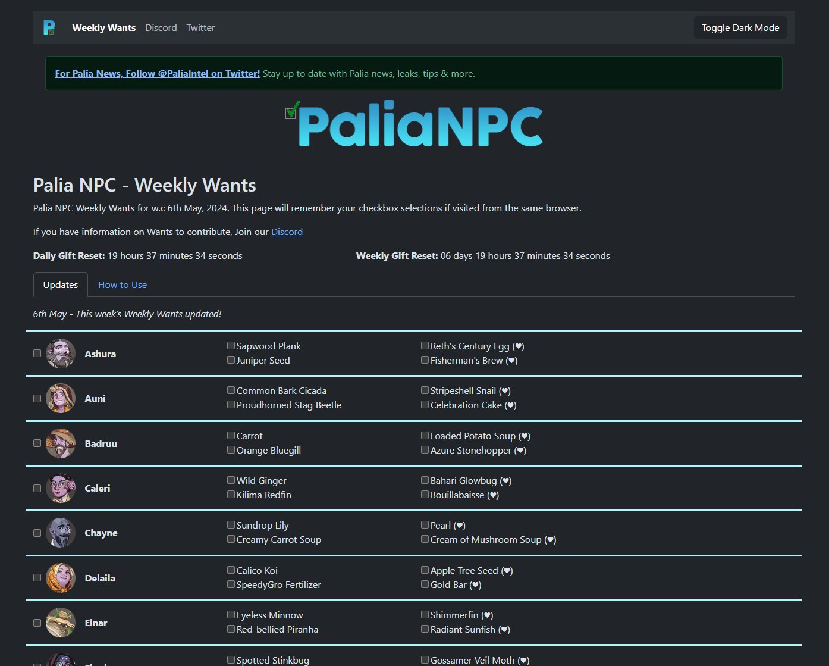Tick Radiant Sunfish checkbox
Image resolution: width=829 pixels, height=666 pixels.
coord(425,629)
